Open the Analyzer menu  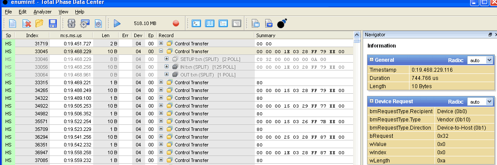point(42,12)
